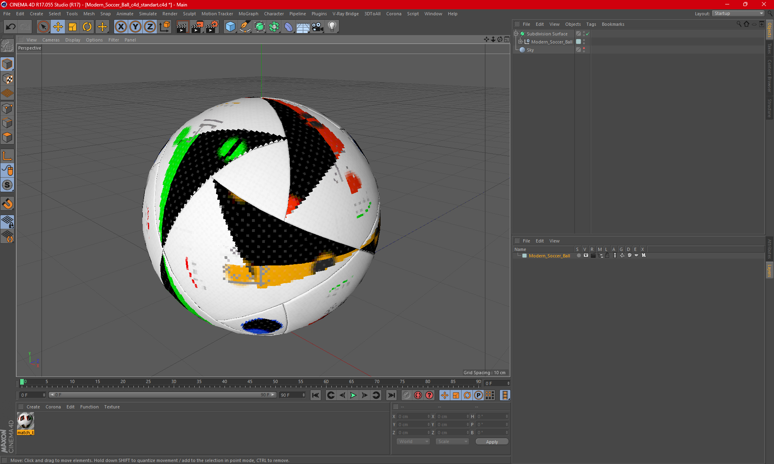Toggle Sky visibility dots

(584, 50)
